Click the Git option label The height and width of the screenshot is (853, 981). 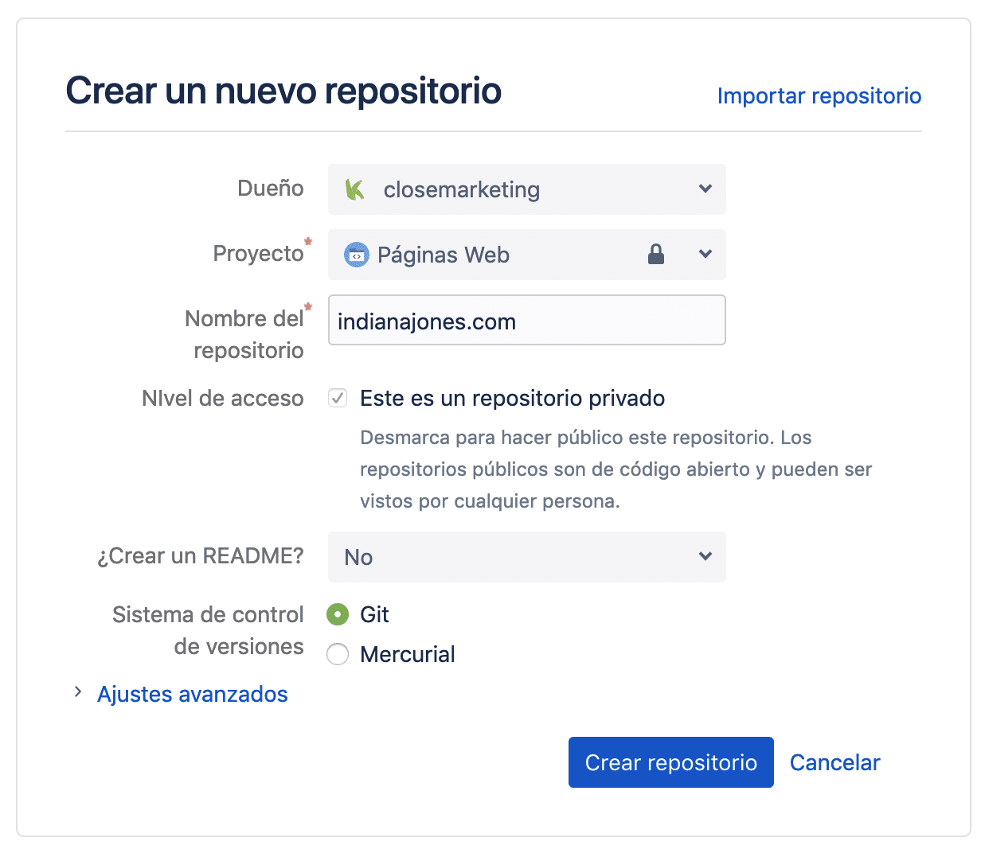pyautogui.click(x=374, y=614)
